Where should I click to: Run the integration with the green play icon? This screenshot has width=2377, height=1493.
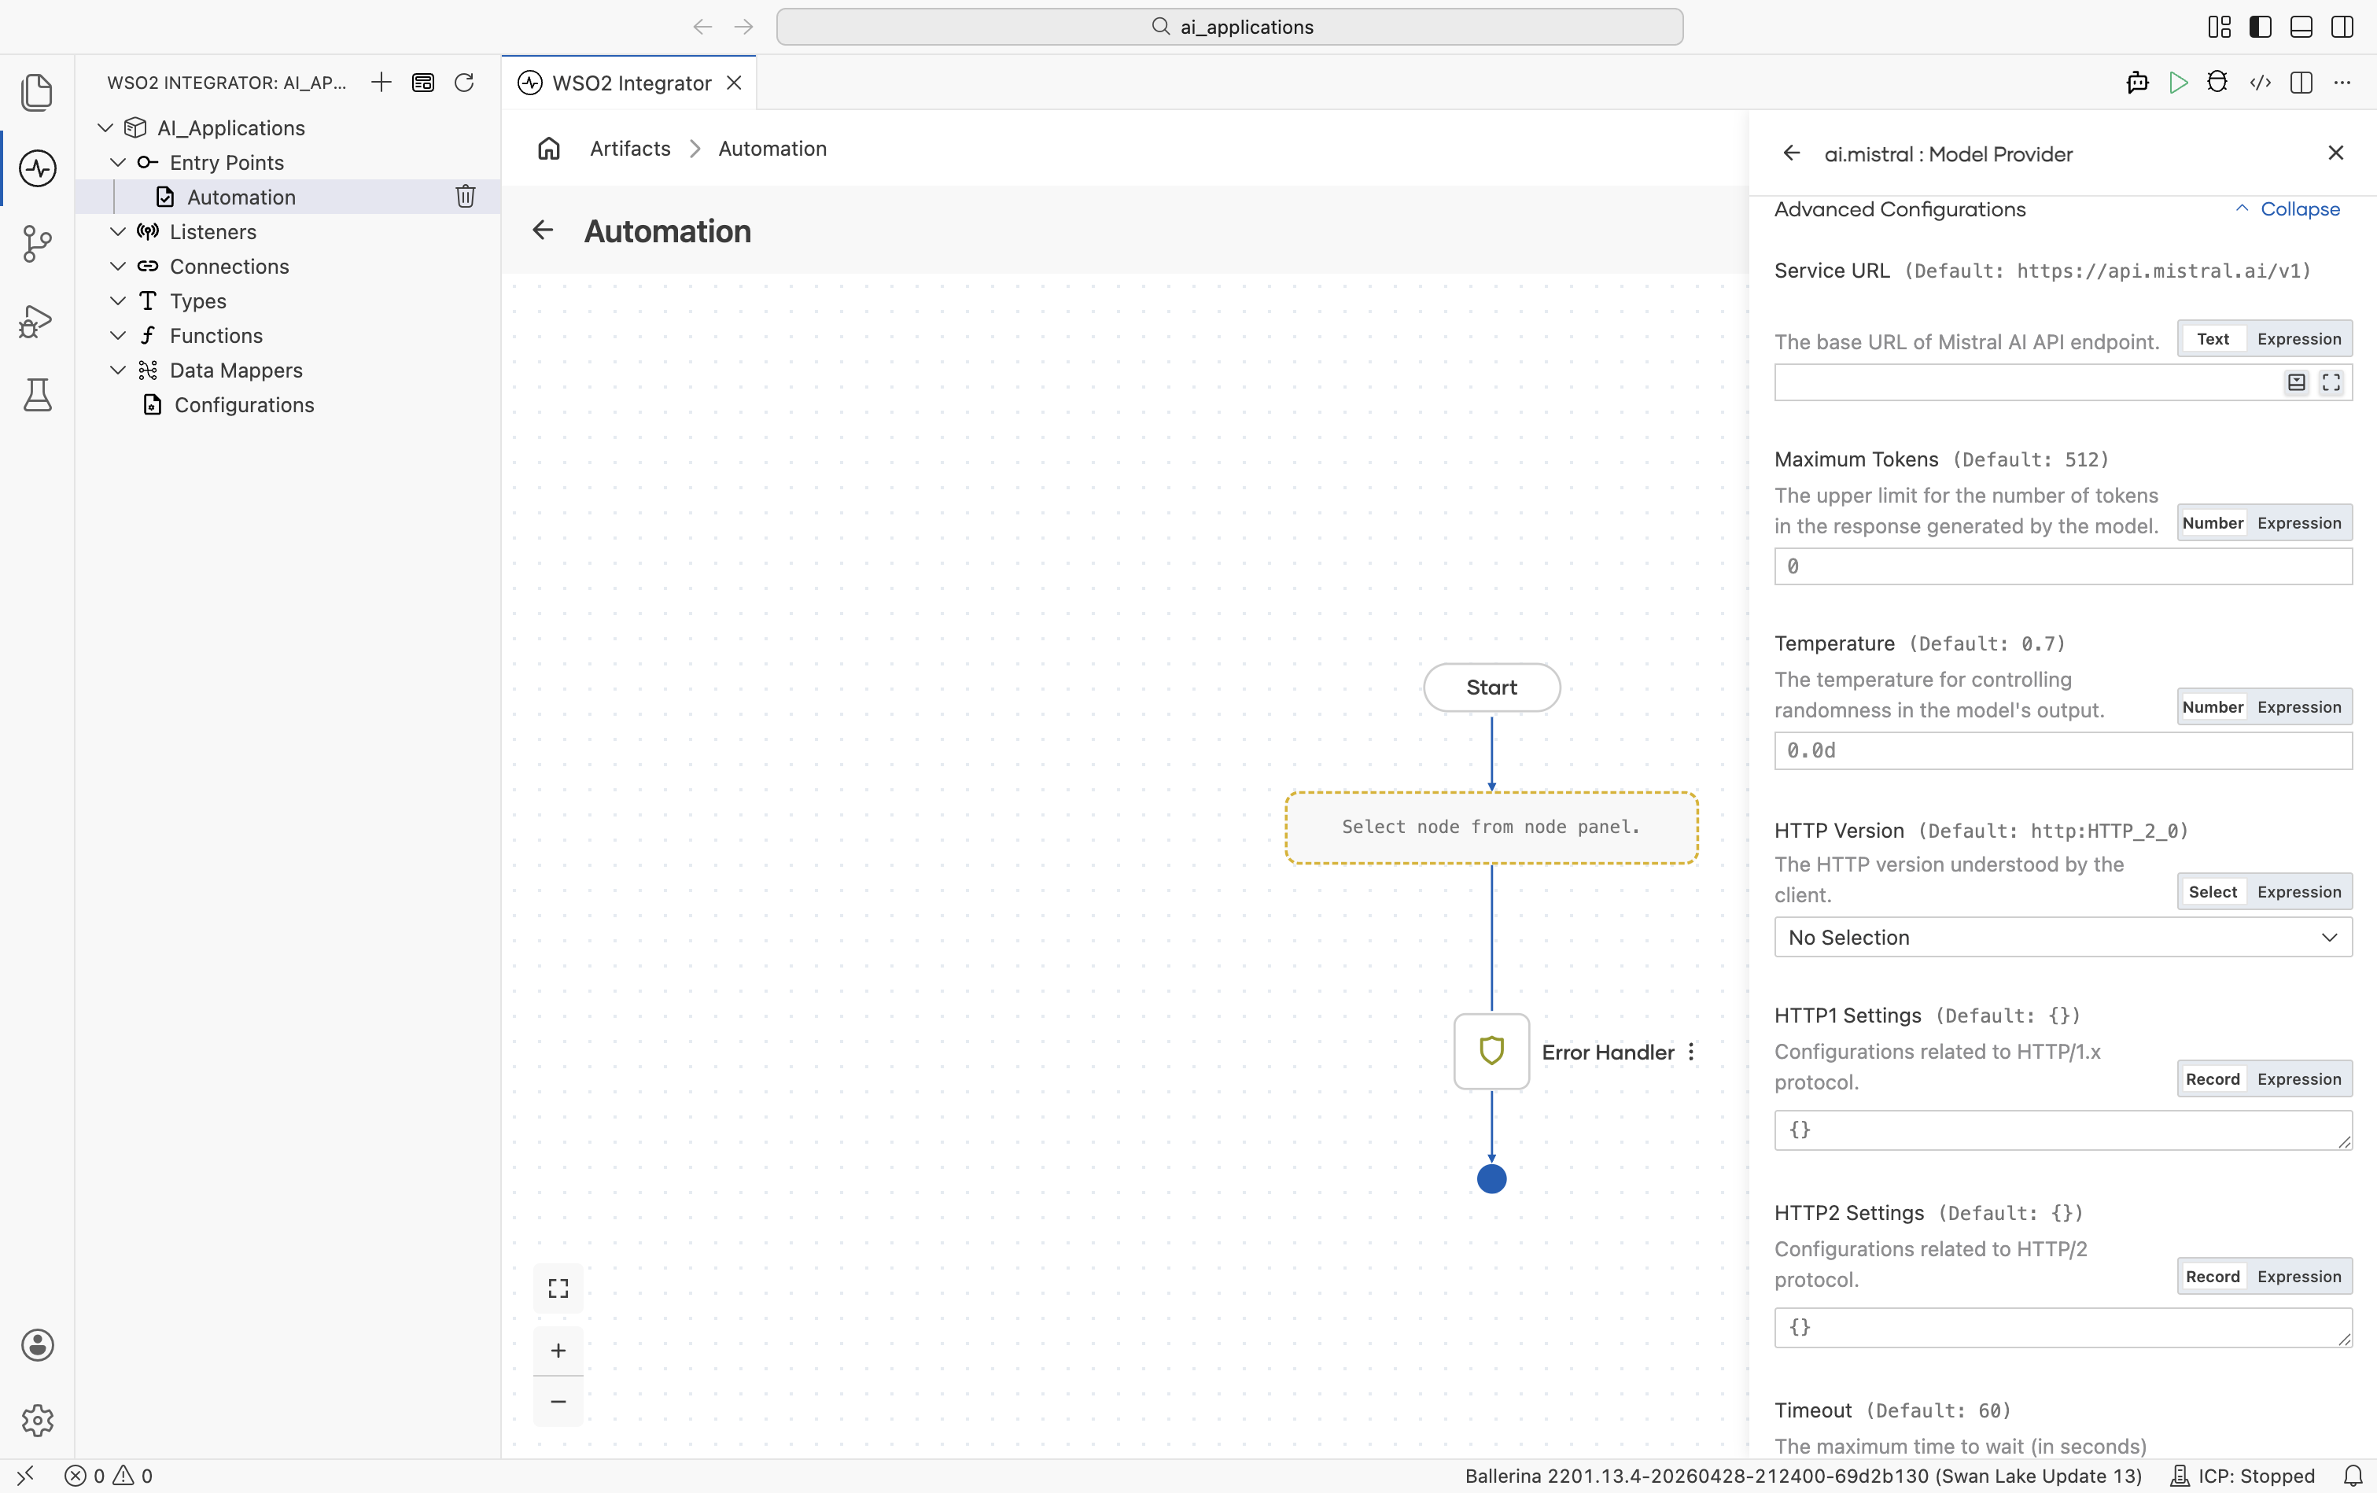(x=2177, y=82)
